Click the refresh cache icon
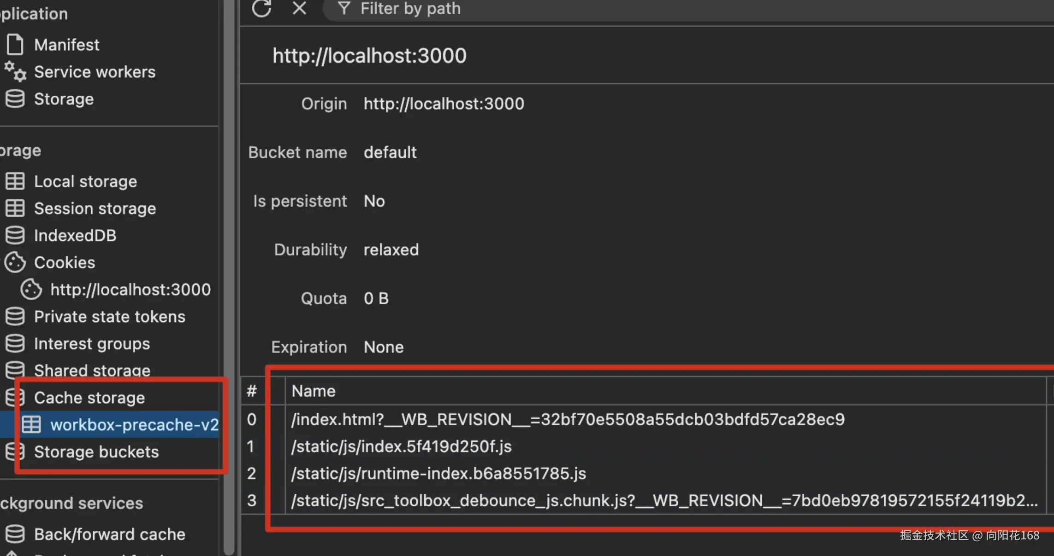This screenshot has height=556, width=1054. coord(261,8)
